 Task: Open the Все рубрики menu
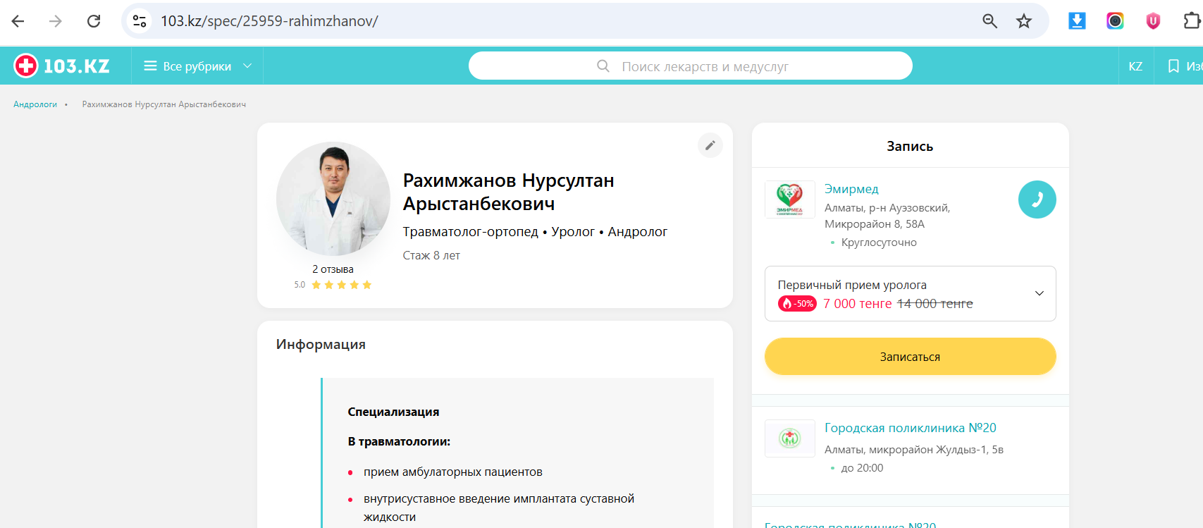click(x=197, y=66)
